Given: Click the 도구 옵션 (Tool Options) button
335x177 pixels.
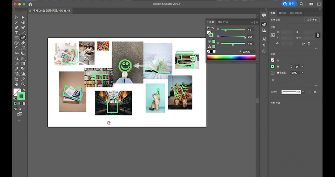Looking at the screenshot, I should (312, 20).
